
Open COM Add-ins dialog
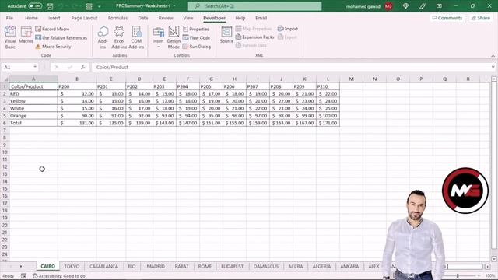(136, 37)
